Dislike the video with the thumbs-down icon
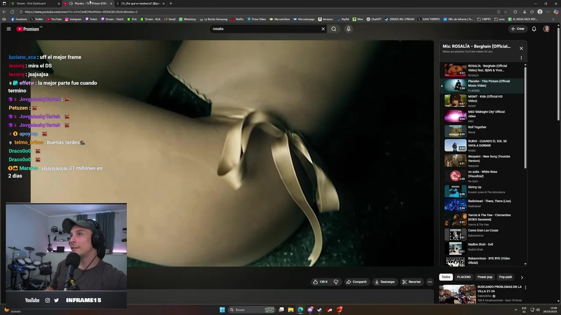The image size is (561, 315). tap(336, 282)
